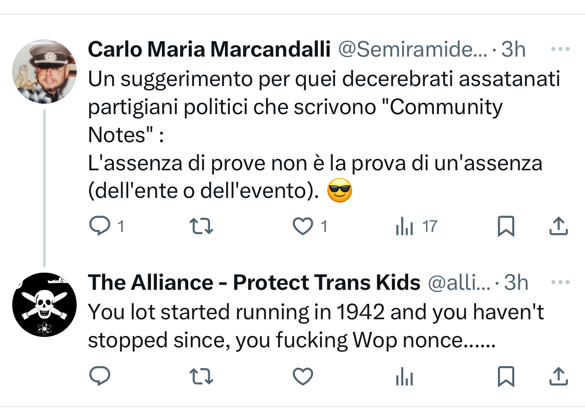
Task: Open Carlo's tweet 3h timestamp
Action: 514,49
